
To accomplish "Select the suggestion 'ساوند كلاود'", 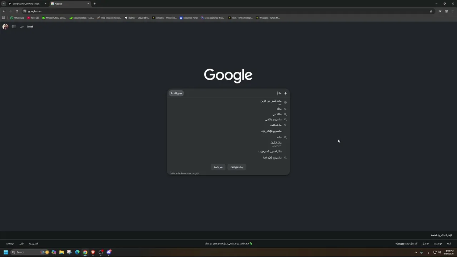I will (x=228, y=125).
